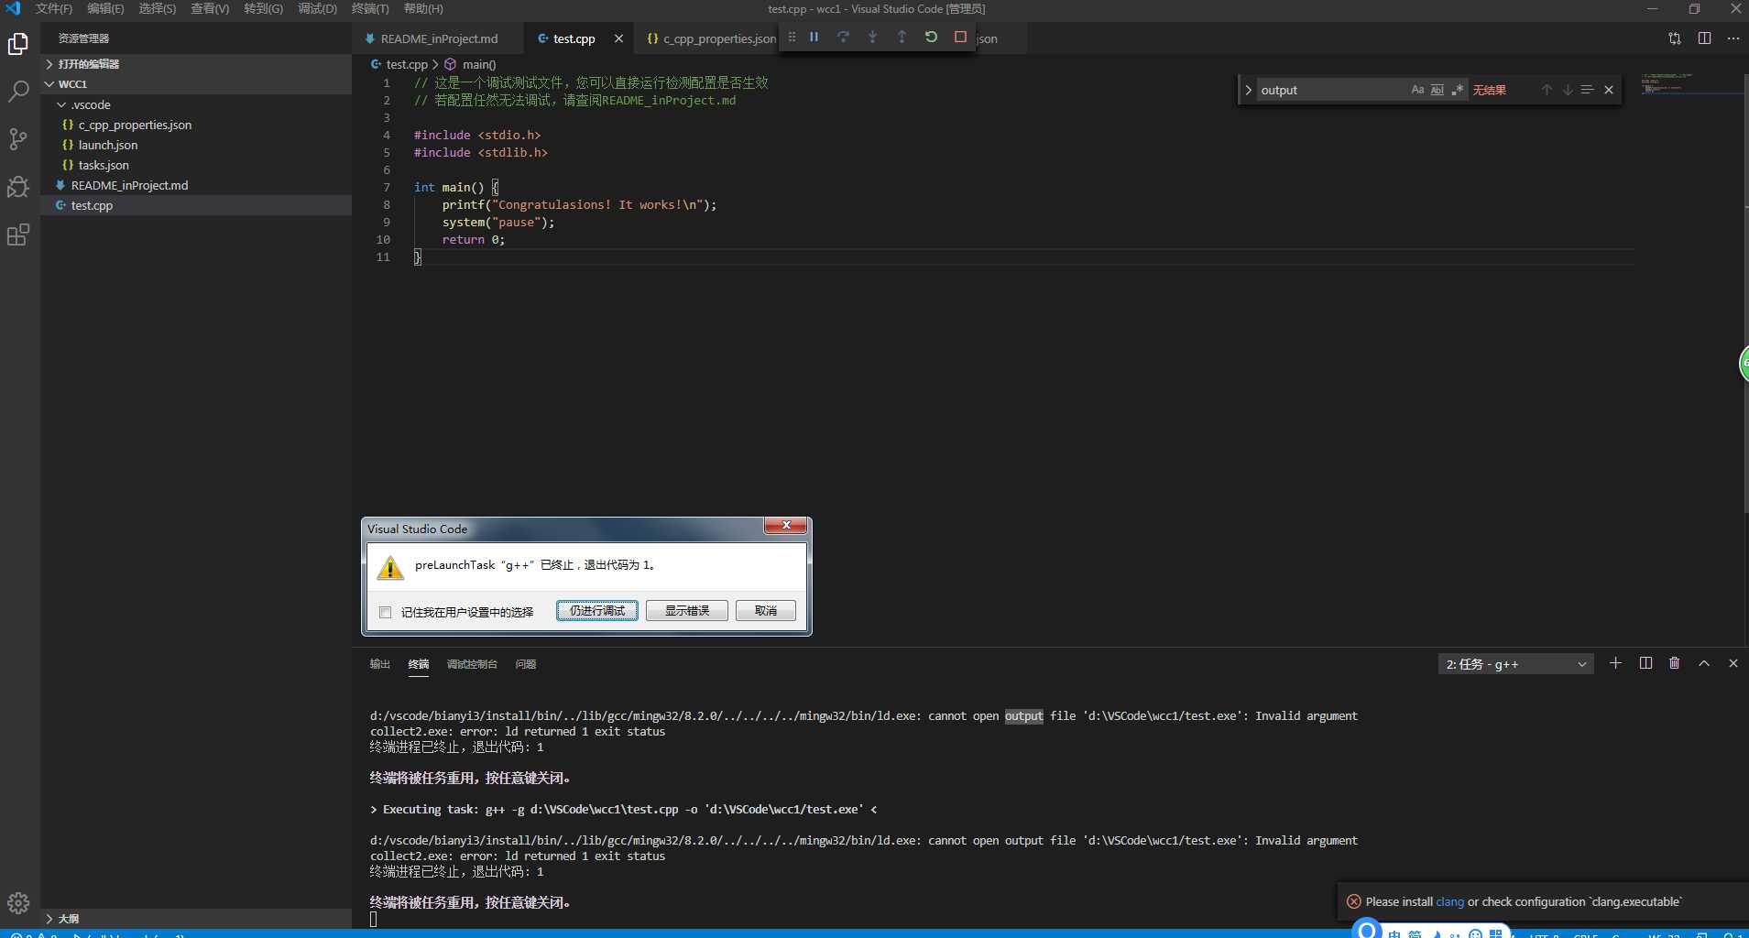Expand the replace row in find widget

pos(1248,90)
